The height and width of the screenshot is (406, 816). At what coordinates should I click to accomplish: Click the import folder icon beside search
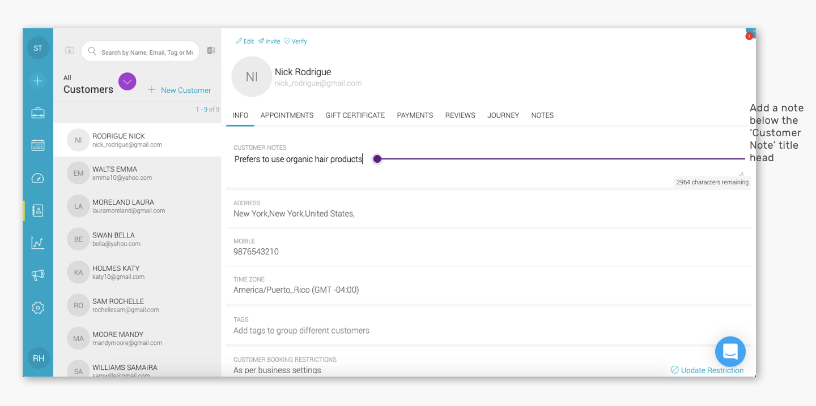(70, 50)
